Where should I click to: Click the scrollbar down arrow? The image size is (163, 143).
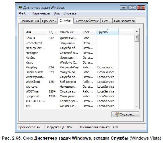coord(137,106)
